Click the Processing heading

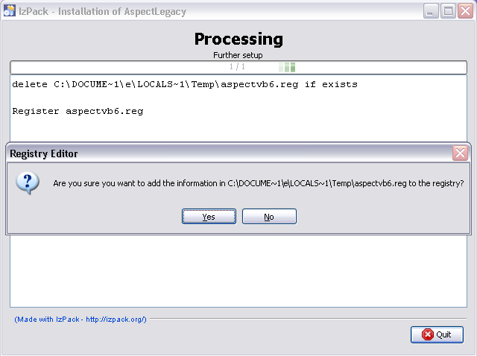238,39
